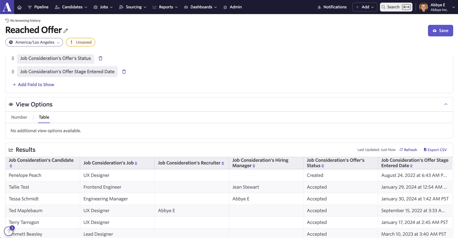The height and width of the screenshot is (238, 458).
Task: Click the Created offer status cell
Action: click(341, 175)
